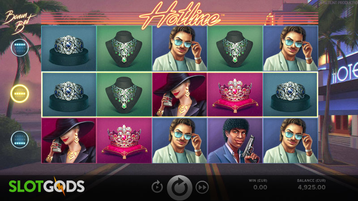Screen dimensions: 358x201
Task: Enable quick spin with the fast-forward icon
Action: tap(202, 187)
